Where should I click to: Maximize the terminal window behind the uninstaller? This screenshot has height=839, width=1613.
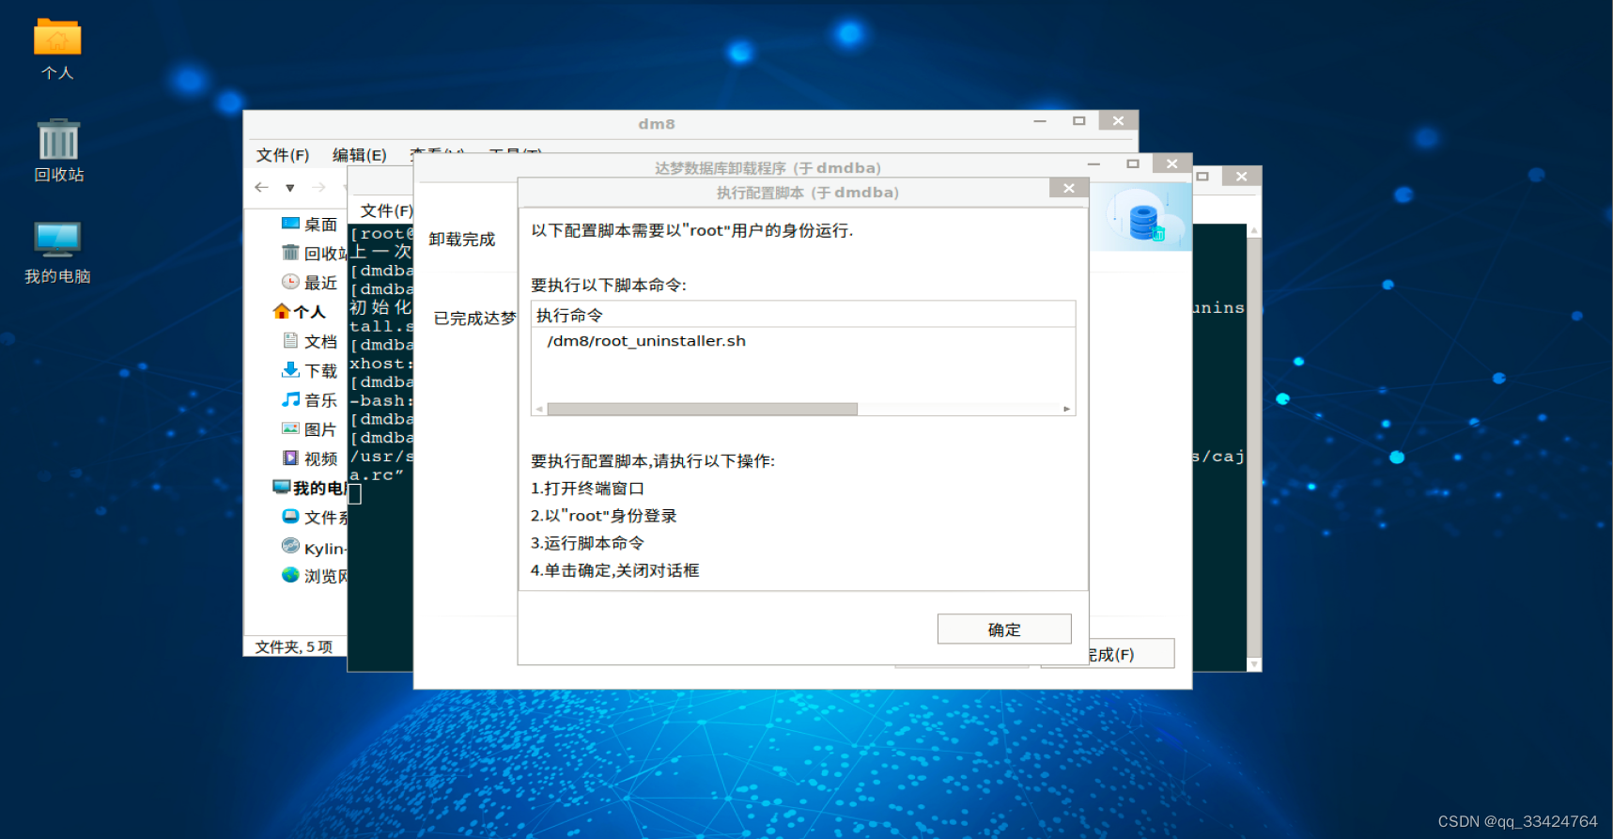pyautogui.click(x=1202, y=176)
